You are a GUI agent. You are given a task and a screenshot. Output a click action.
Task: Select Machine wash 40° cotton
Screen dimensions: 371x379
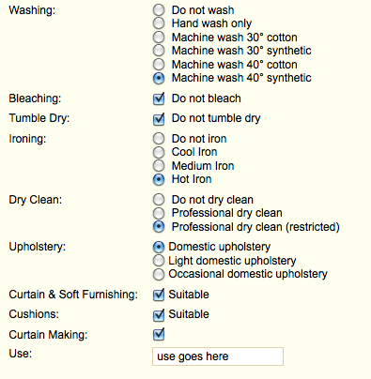pyautogui.click(x=159, y=65)
